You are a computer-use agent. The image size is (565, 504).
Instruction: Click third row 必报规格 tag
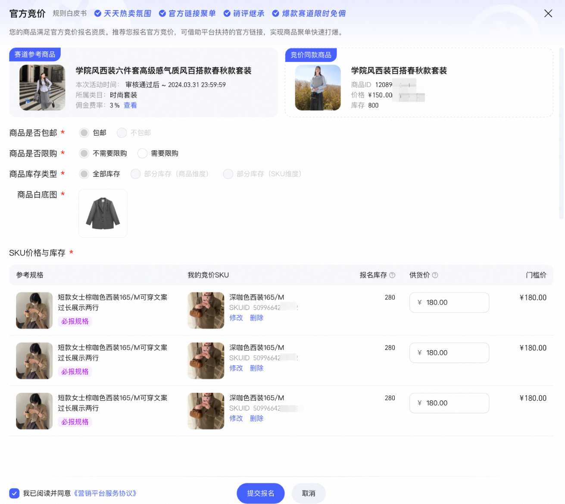[x=75, y=422]
